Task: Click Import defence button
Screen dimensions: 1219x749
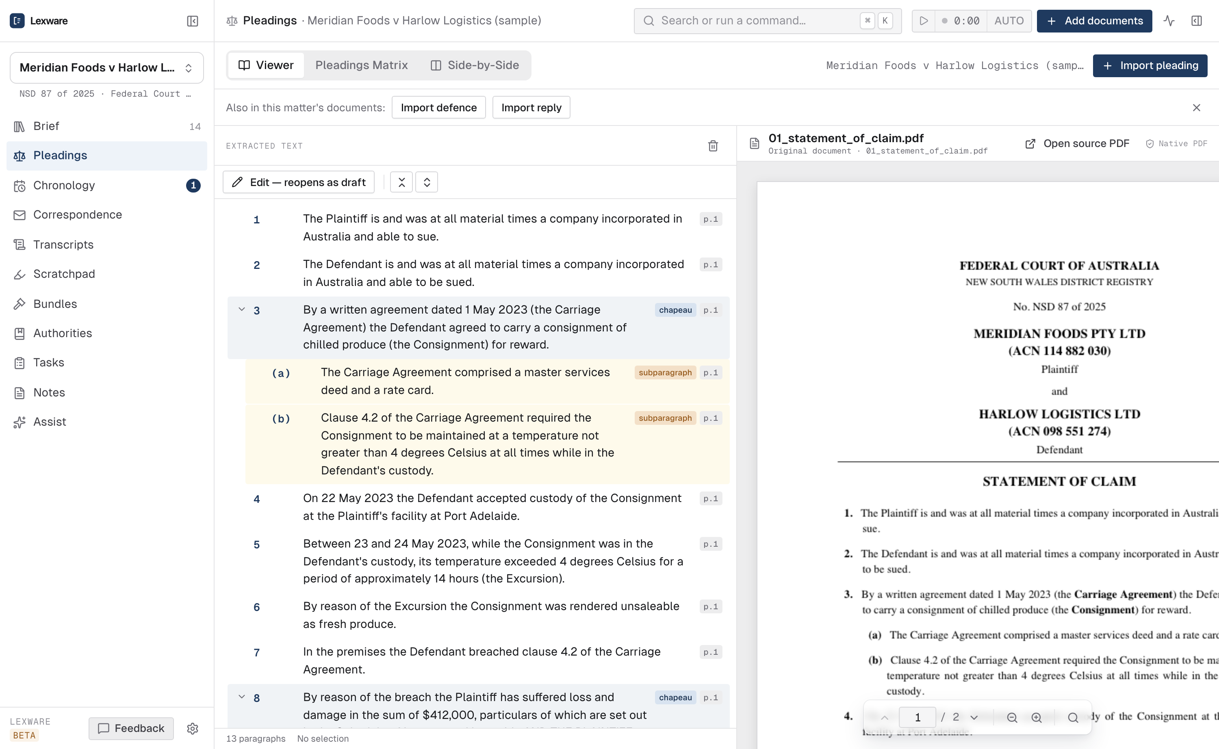Action: coord(438,108)
